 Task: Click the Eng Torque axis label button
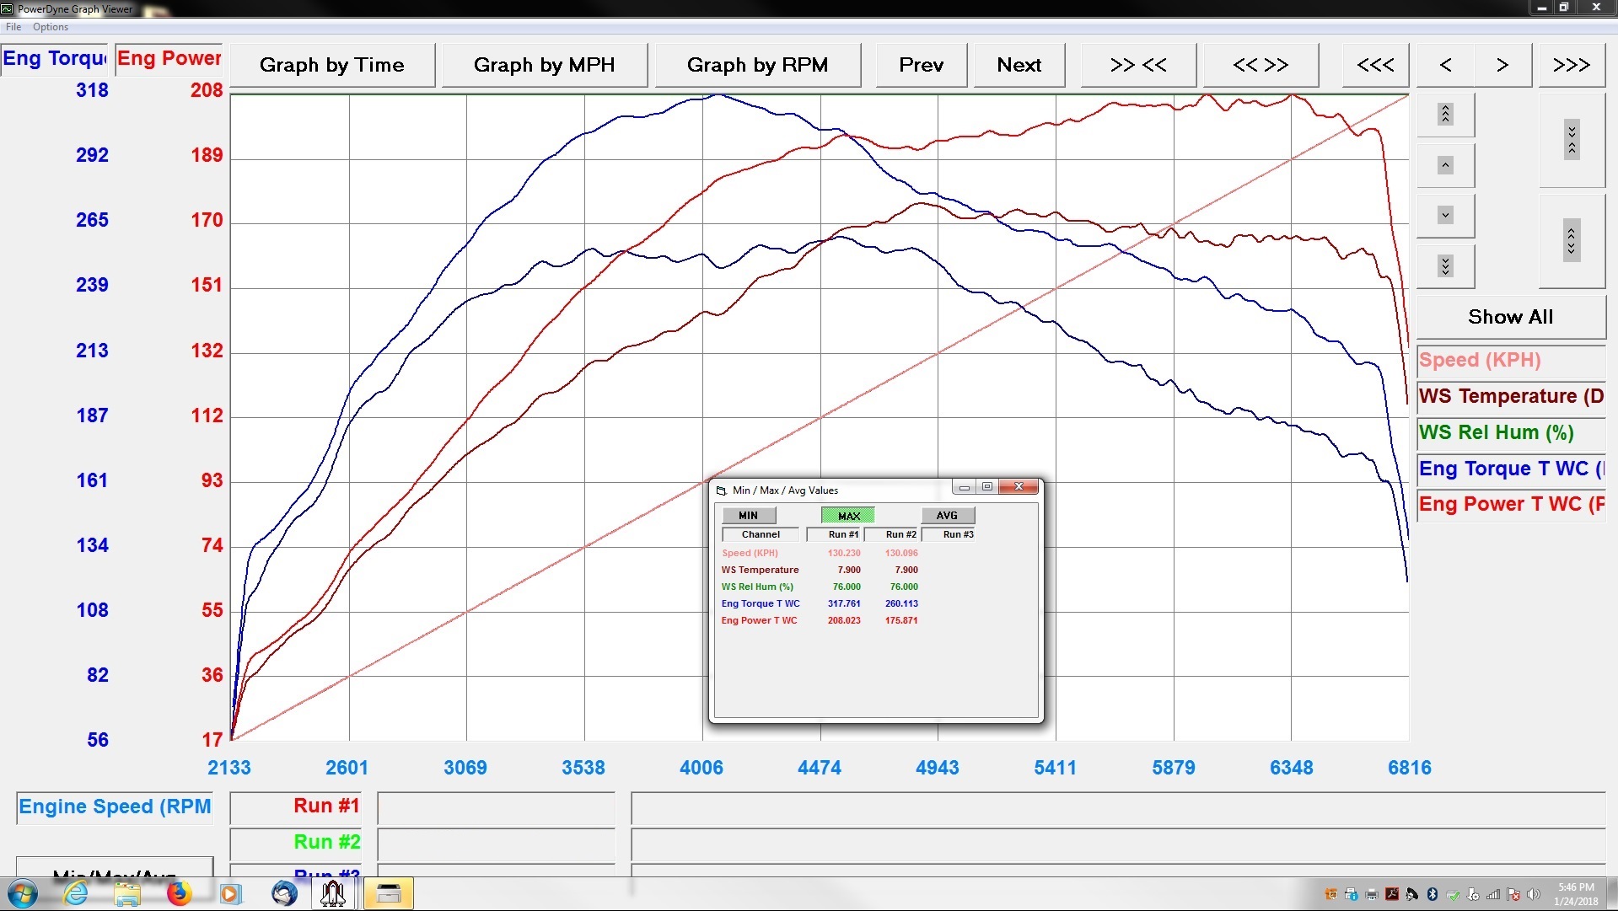[x=54, y=59]
